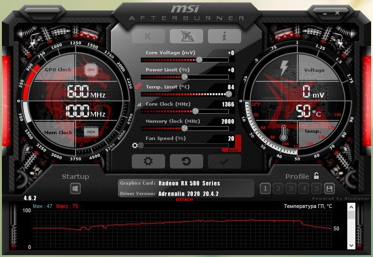The width and height of the screenshot is (373, 257).
Task: Click the Memory Clock slider handle
Action: click(185, 128)
